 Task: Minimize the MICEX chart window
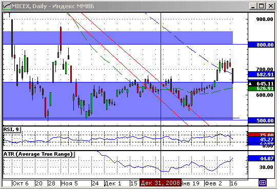click(x=253, y=6)
